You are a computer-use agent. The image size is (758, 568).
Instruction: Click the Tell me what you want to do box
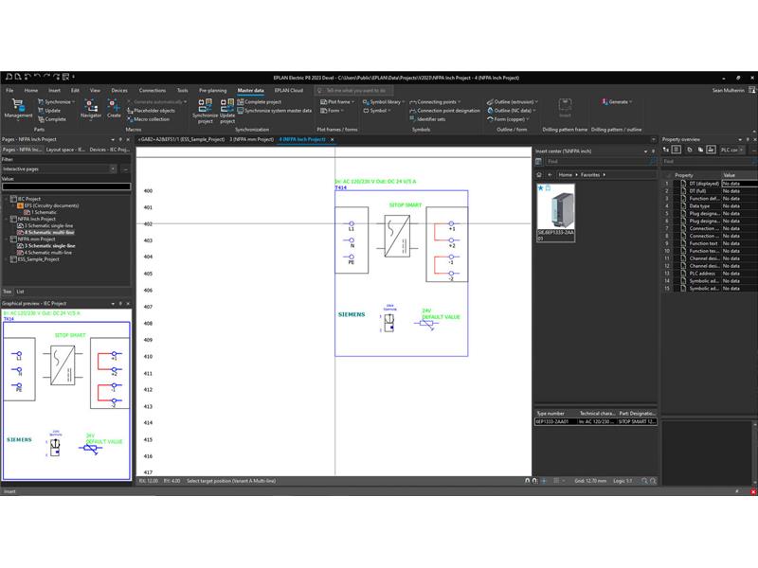coord(353,90)
